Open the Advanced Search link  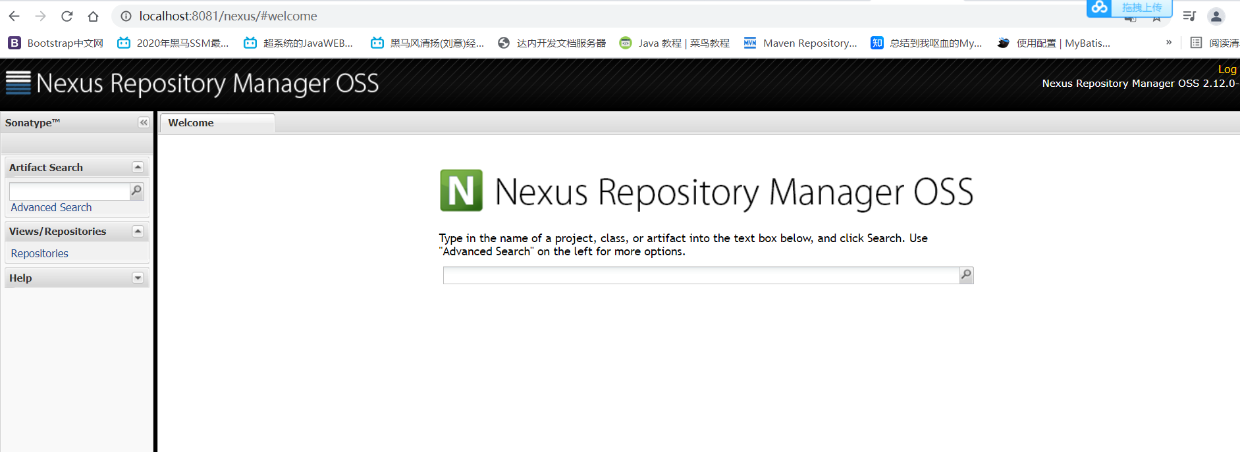pyautogui.click(x=51, y=207)
